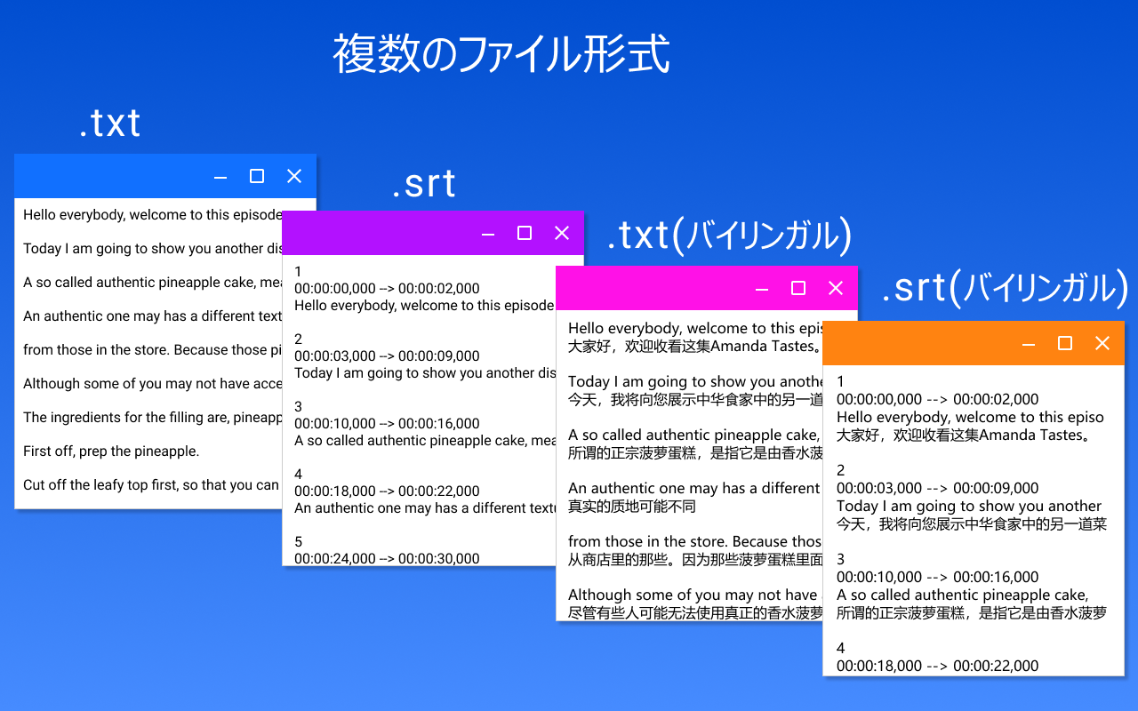Maximize the magenta bilingual .txt window

tap(798, 288)
